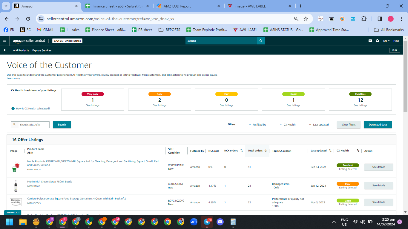
Task: Open the Learn more link
Action: pos(13,78)
